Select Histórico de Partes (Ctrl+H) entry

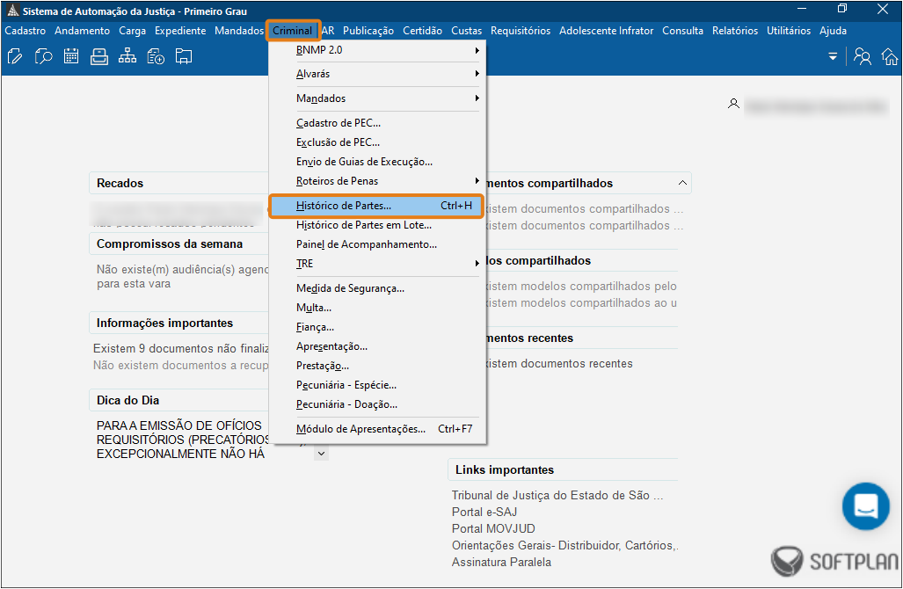(x=377, y=206)
